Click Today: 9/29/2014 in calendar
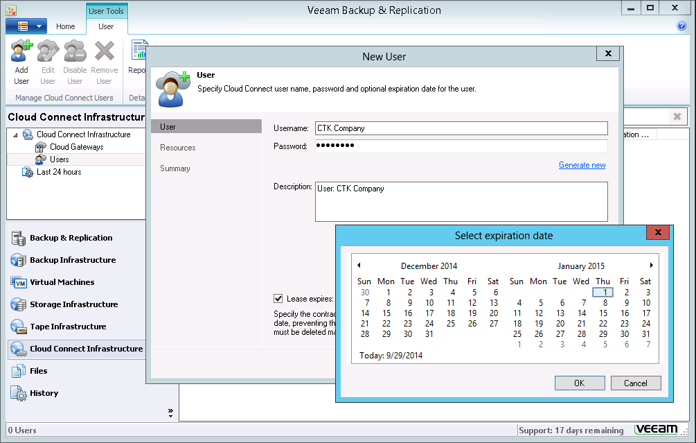The height and width of the screenshot is (443, 696). pos(391,356)
